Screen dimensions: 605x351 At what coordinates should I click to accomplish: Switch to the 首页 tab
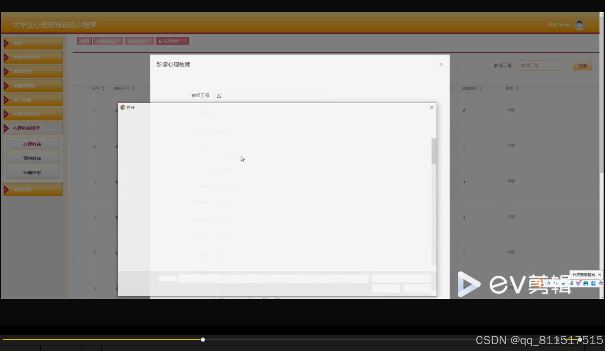(85, 41)
